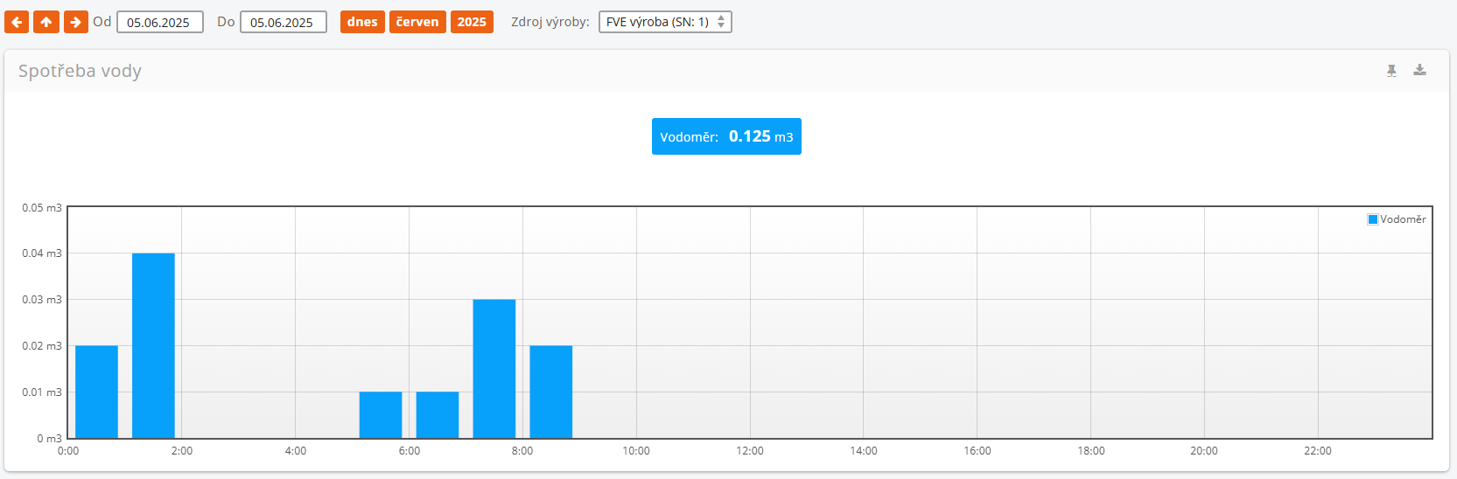Image resolution: width=1457 pixels, height=479 pixels.
Task: Download the water consumption chart data
Action: tap(1419, 71)
